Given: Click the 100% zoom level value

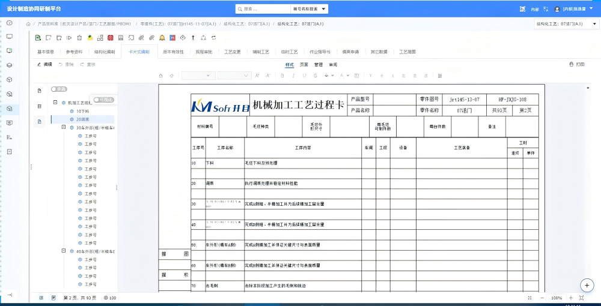Looking at the screenshot, I should click(557, 298).
